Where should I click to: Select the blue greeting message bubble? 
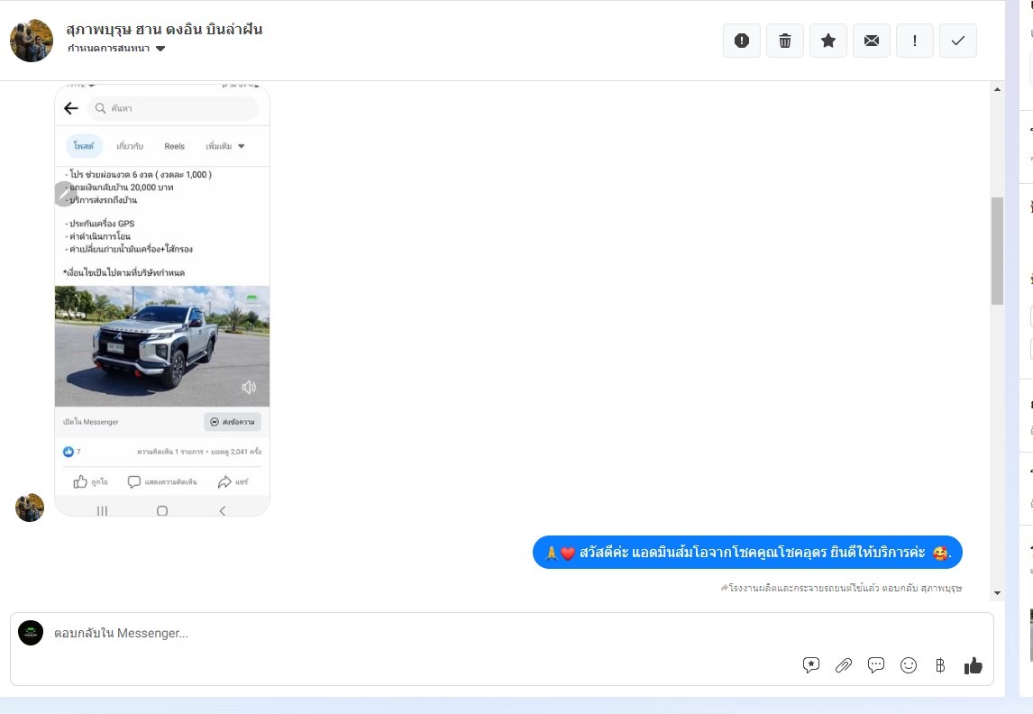747,552
